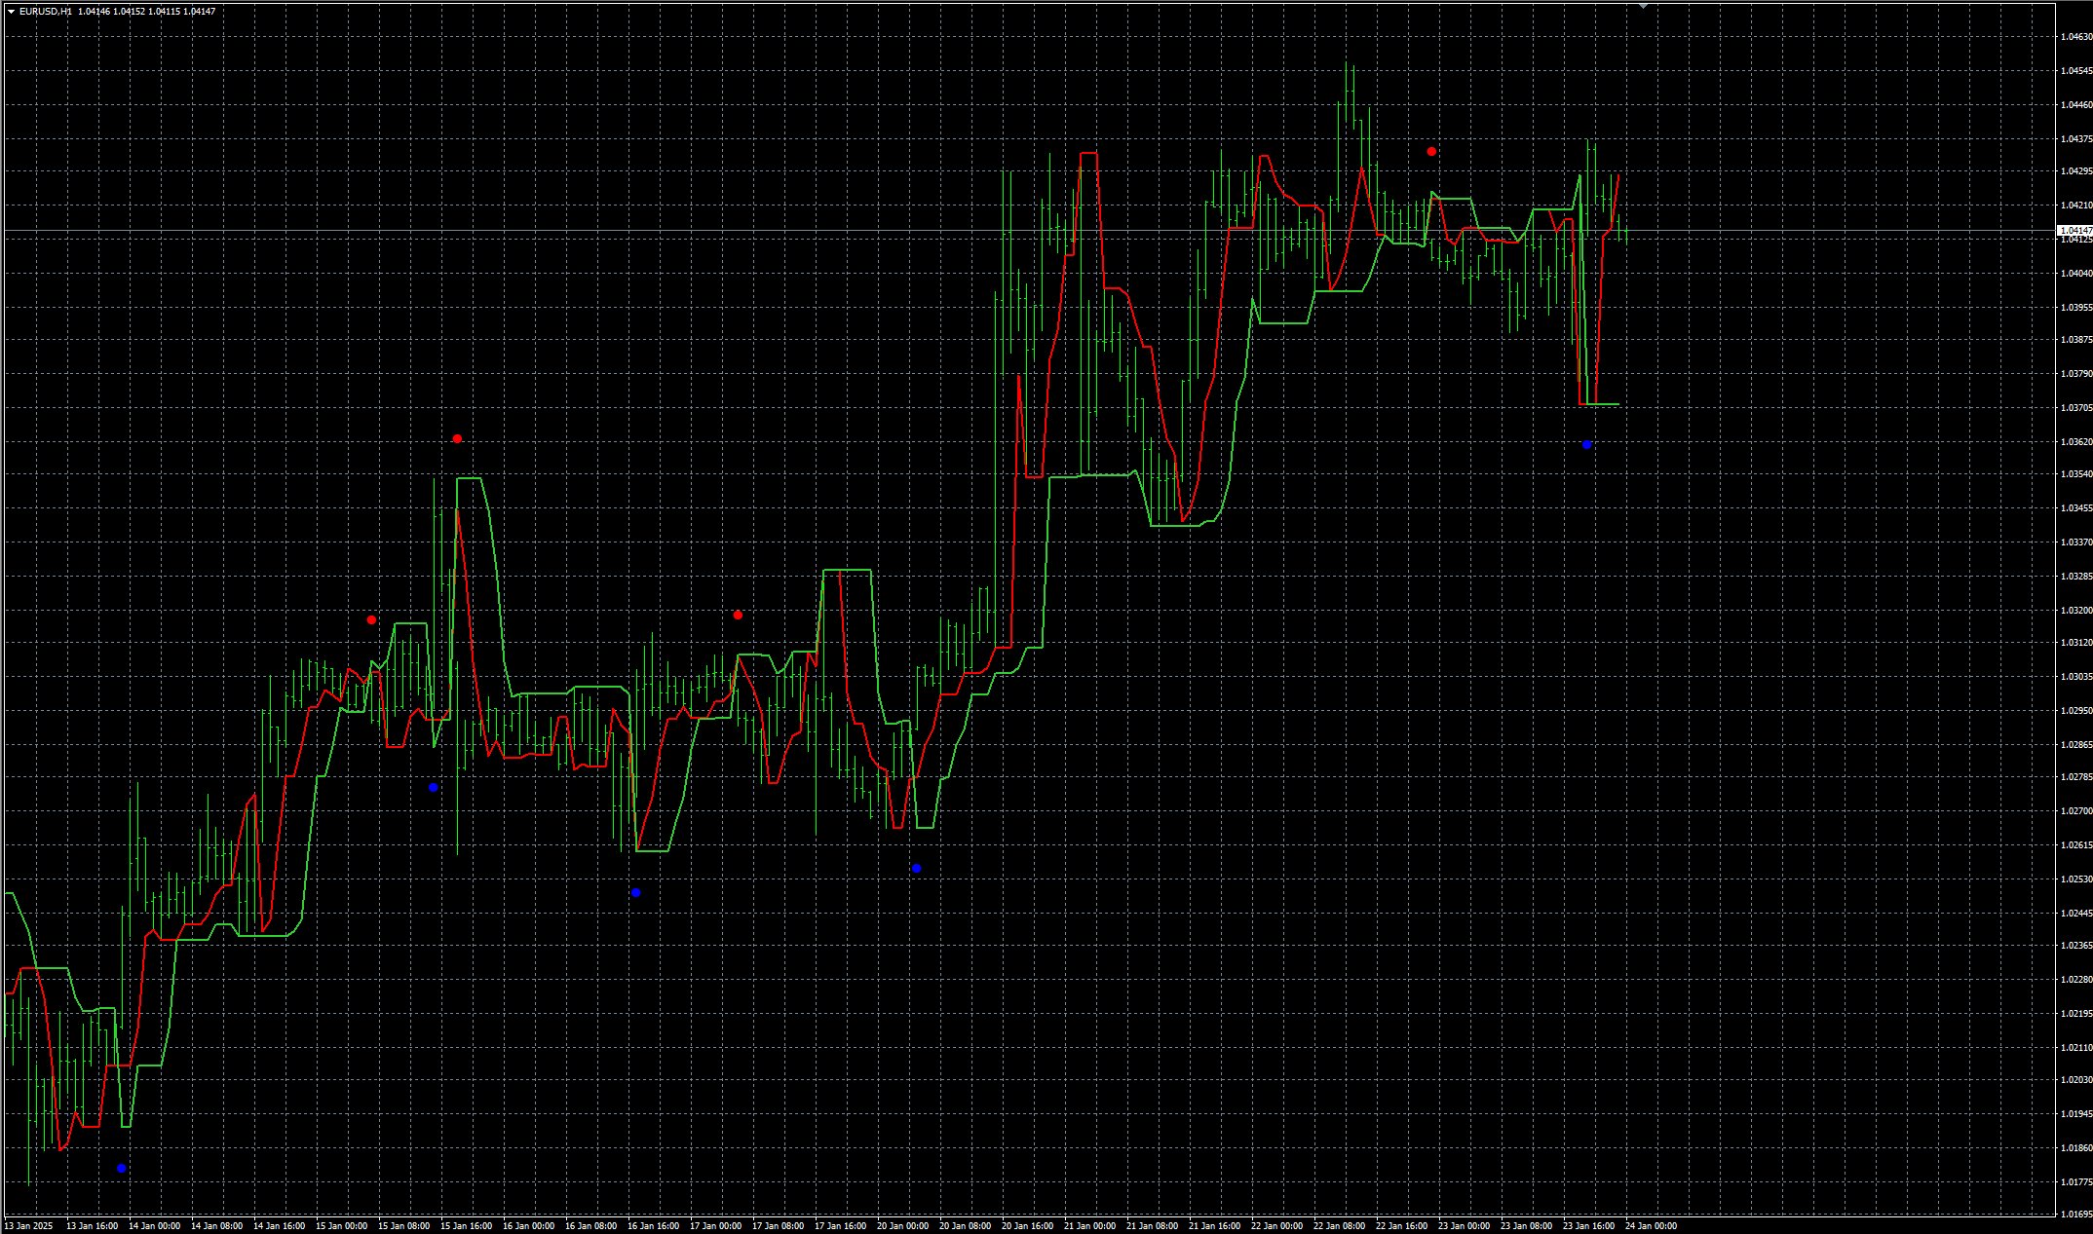Click the 17 Jan 16:00 time label
The image size is (2093, 1234).
tap(840, 1226)
